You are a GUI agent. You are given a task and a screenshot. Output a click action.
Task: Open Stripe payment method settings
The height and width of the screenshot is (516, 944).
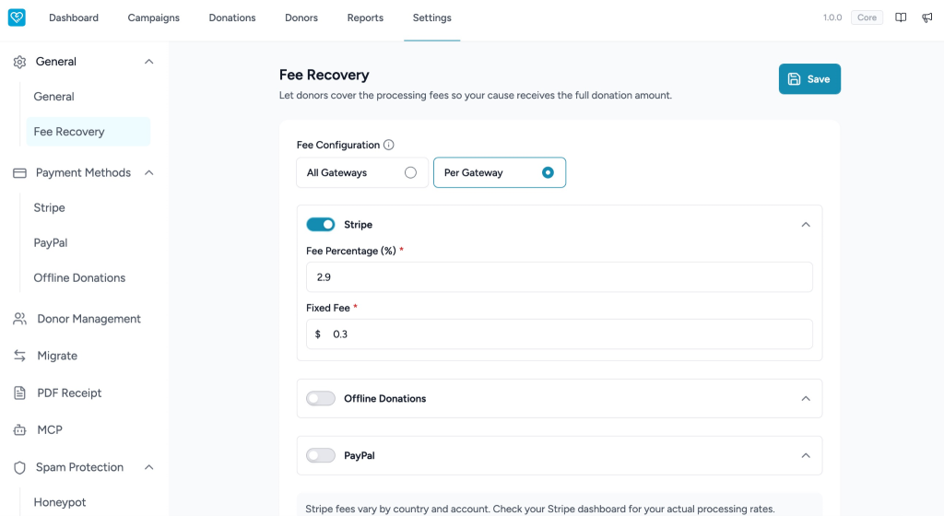click(x=50, y=207)
